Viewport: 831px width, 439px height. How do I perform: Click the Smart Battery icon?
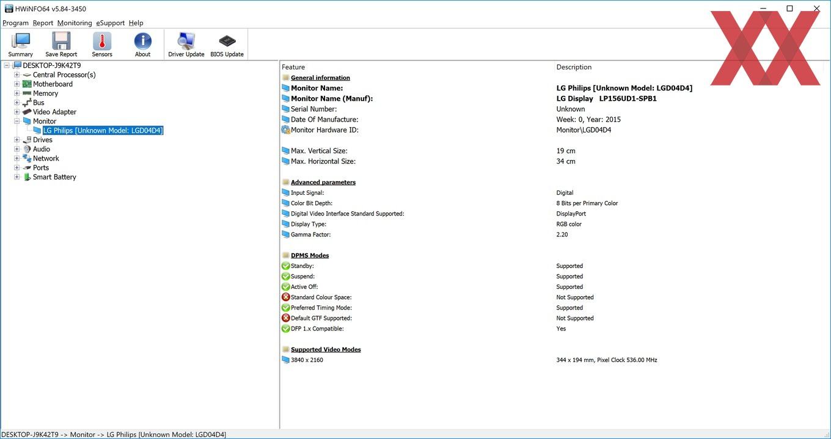tap(27, 177)
